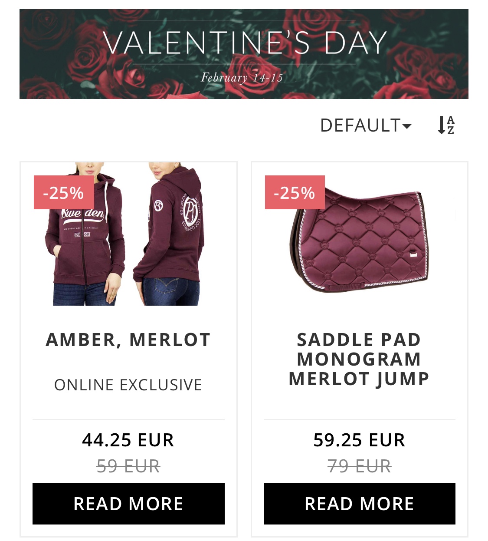The image size is (488, 541).
Task: Click the crossed-out 59 EUR price
Action: click(x=128, y=466)
